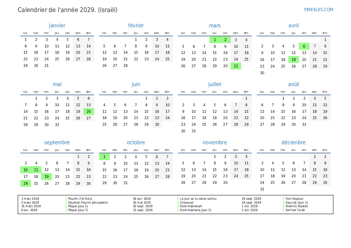The height and width of the screenshot is (248, 351).
Task: Click legend date '20 mai 2029'
Action: coord(142,202)
